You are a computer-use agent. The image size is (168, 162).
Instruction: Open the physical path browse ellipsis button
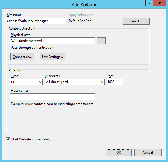[x=101, y=41]
